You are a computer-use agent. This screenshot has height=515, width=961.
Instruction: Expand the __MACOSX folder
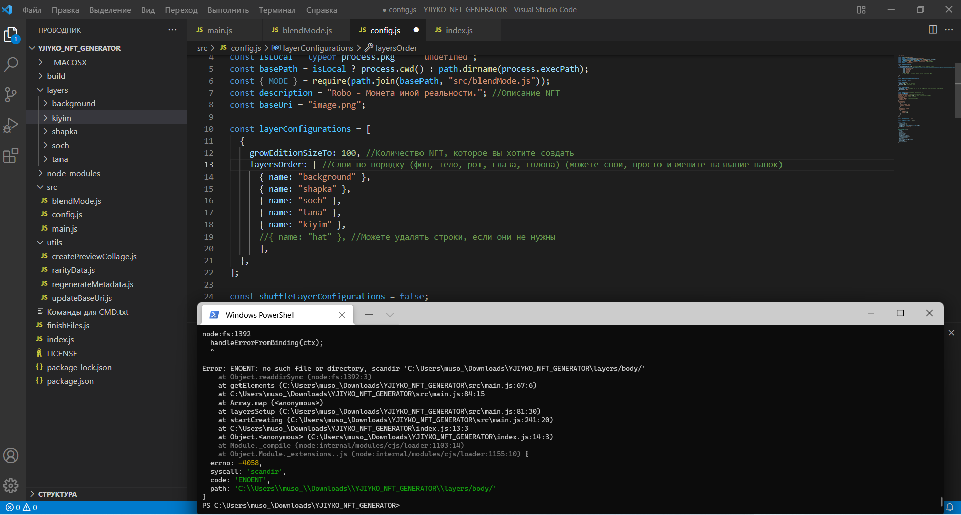(x=106, y=62)
